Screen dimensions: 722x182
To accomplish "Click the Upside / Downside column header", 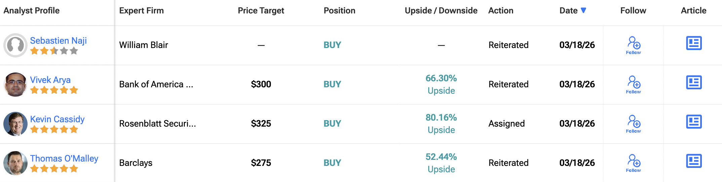I will [x=441, y=11].
